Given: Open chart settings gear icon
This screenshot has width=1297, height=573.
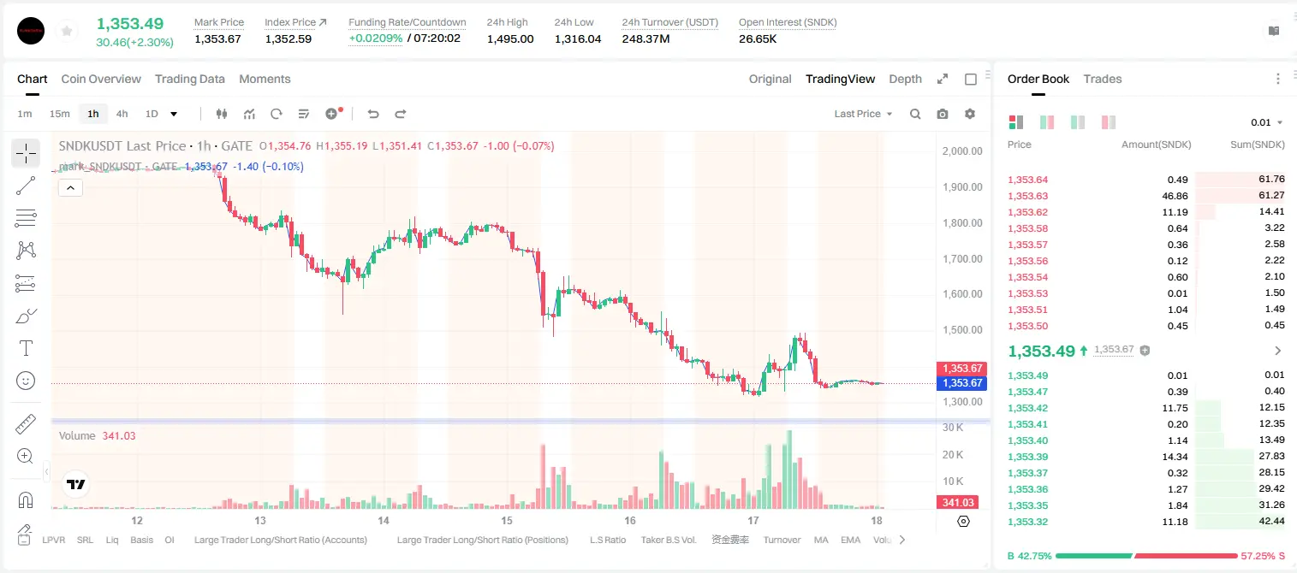Looking at the screenshot, I should click(x=970, y=114).
